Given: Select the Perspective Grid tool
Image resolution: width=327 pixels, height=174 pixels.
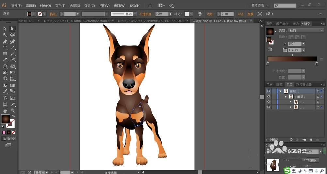Looking at the screenshot, I should pyautogui.click(x=12, y=79).
